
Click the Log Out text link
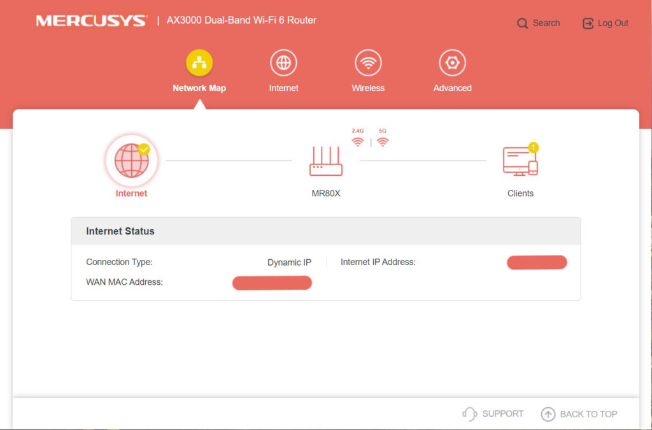pos(613,24)
